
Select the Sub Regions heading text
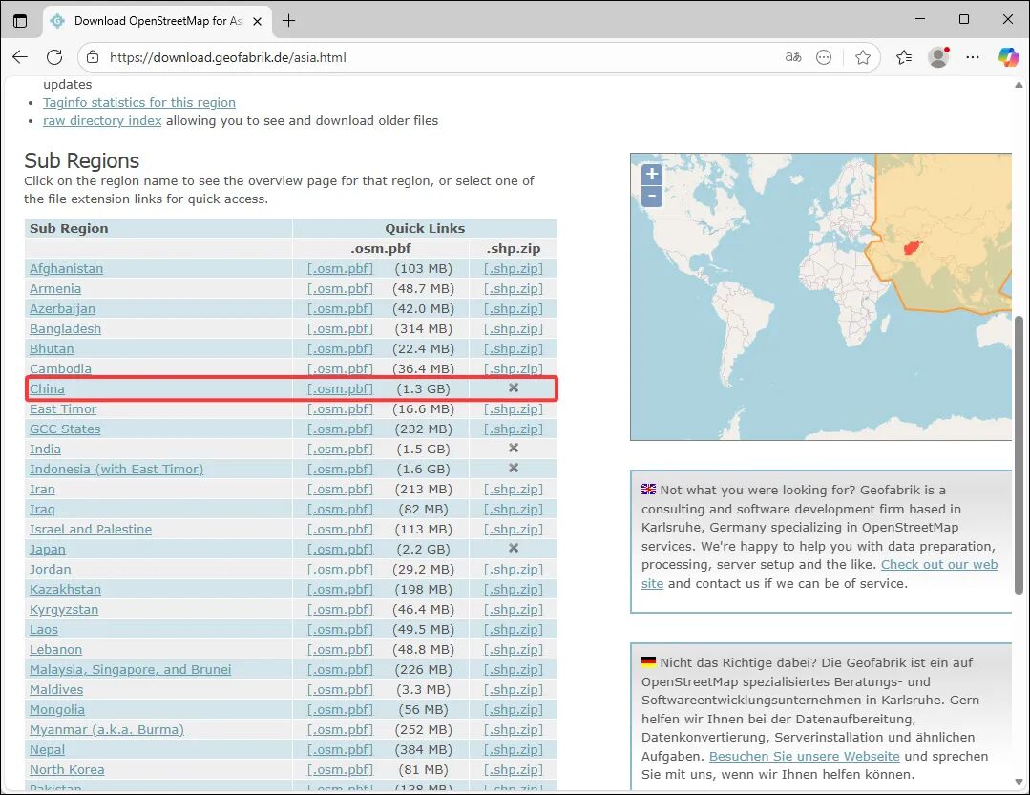[x=82, y=161]
